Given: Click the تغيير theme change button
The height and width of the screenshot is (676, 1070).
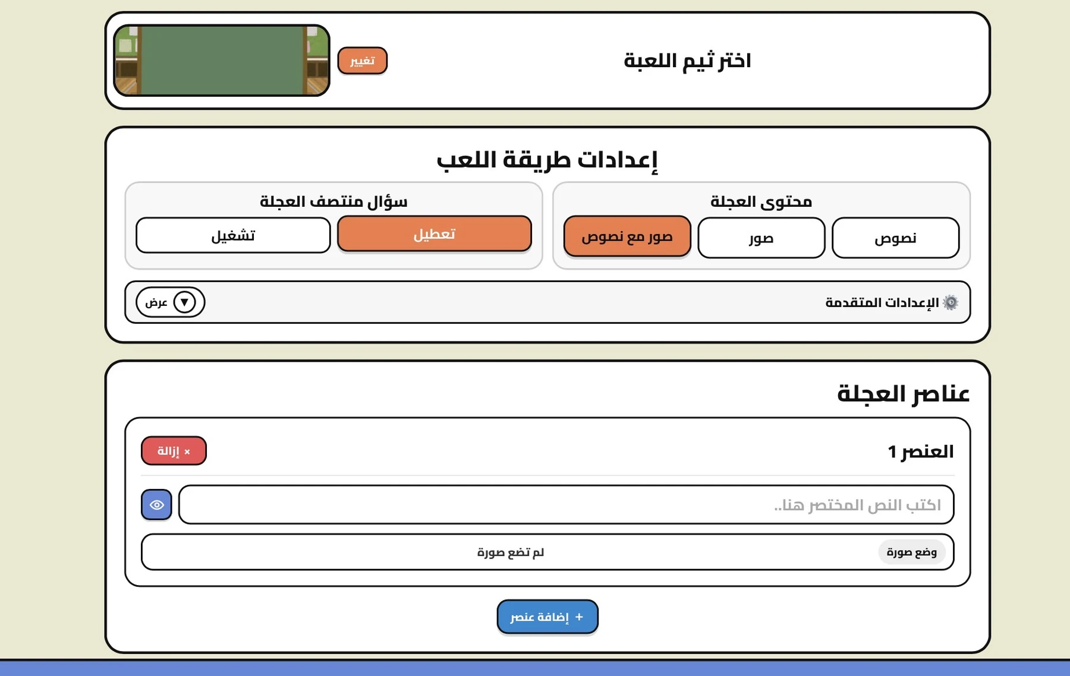Looking at the screenshot, I should click(x=362, y=61).
